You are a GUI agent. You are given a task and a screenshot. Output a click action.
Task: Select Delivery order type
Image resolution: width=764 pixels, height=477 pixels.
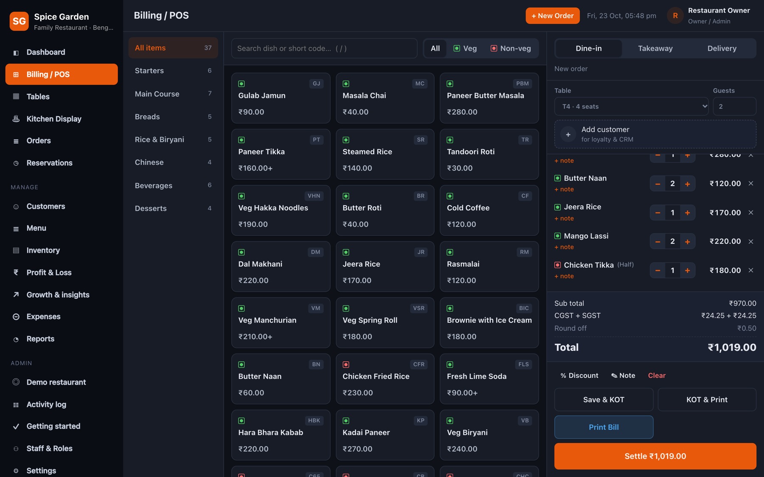(x=722, y=48)
